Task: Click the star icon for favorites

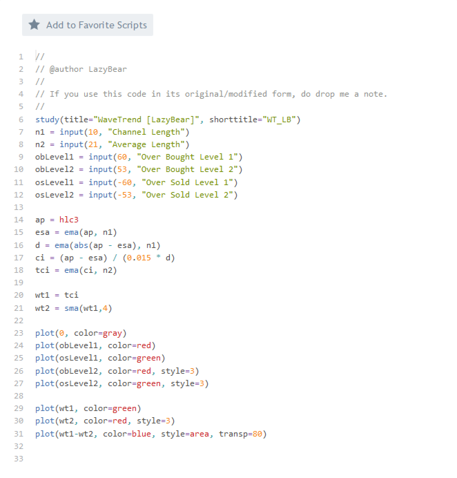Action: [34, 25]
